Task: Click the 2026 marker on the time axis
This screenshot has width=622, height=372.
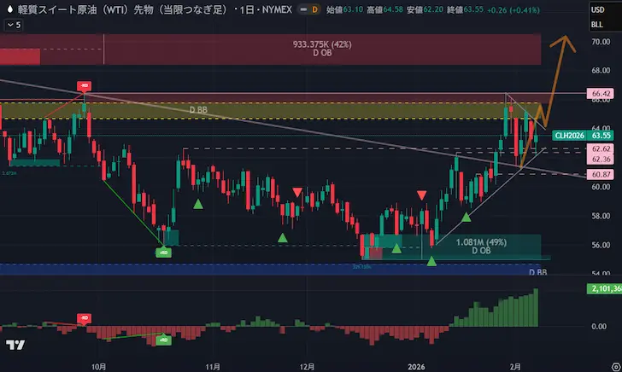Action: tap(416, 364)
